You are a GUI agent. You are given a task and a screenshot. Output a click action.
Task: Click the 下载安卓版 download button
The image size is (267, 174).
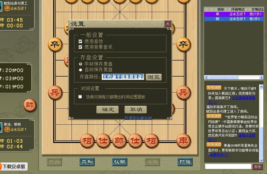point(14,166)
